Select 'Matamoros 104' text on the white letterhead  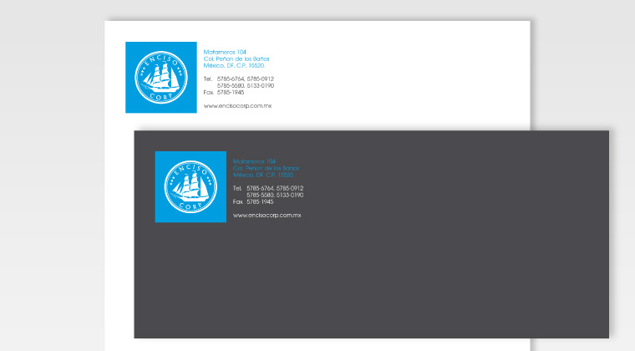(x=225, y=52)
